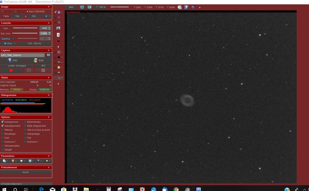Enable the Flat checkbox
Image resolution: width=309 pixels, height=191 pixels.
(x=25, y=138)
